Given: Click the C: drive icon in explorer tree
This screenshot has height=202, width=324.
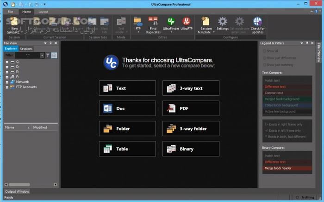Looking at the screenshot, I should 12,61.
